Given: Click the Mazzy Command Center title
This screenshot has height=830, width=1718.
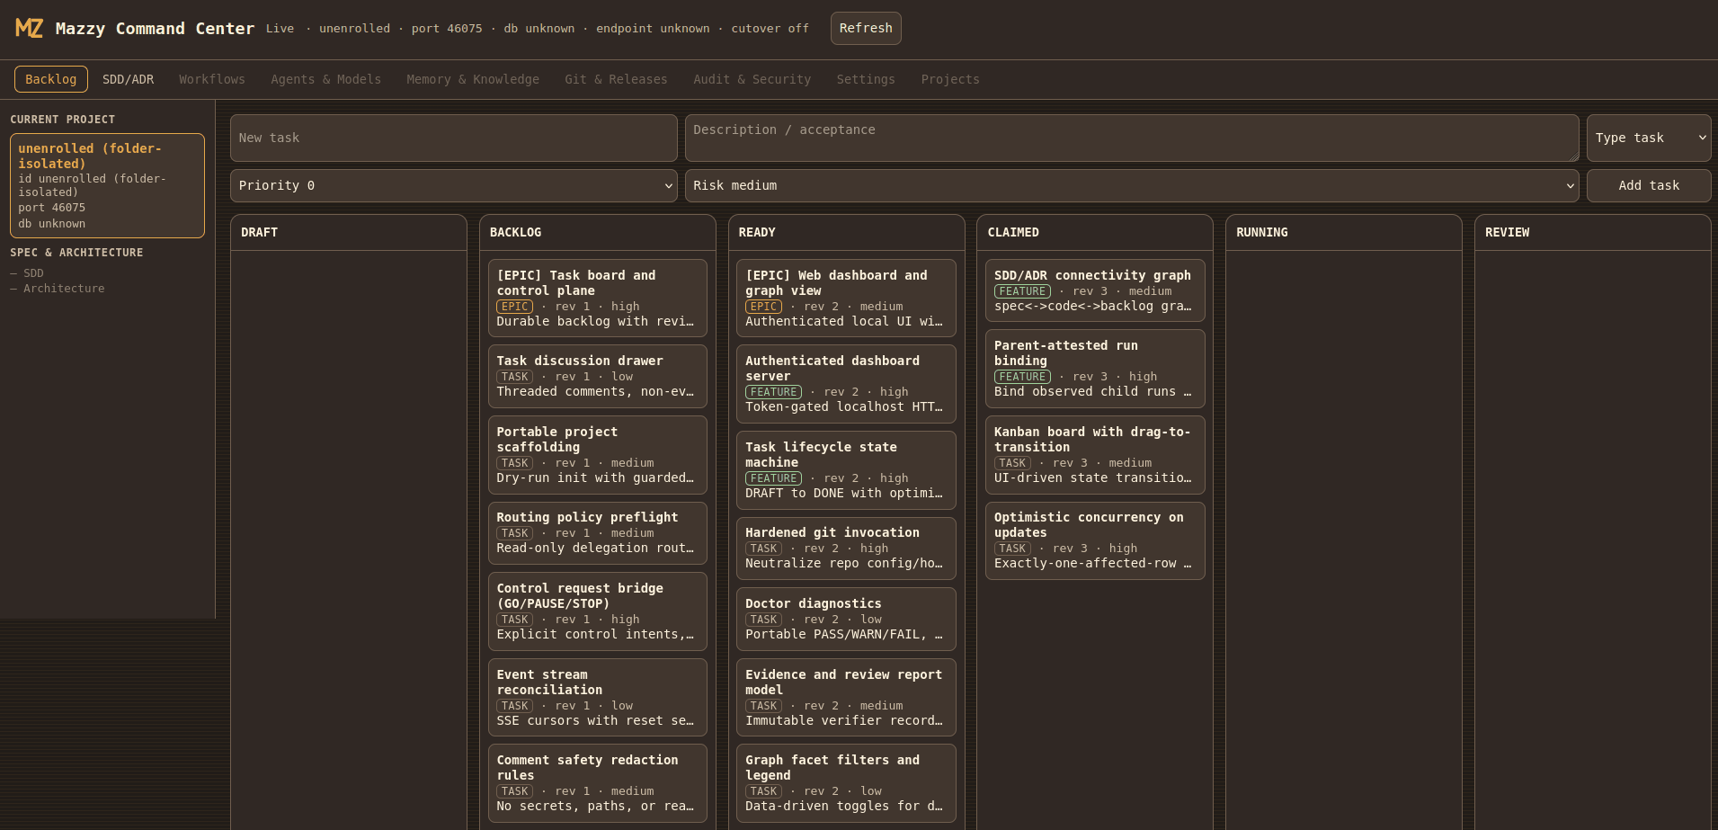Looking at the screenshot, I should (155, 29).
